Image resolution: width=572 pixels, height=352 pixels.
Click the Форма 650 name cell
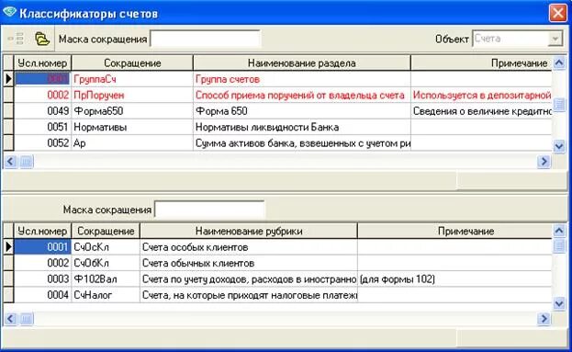click(x=302, y=111)
